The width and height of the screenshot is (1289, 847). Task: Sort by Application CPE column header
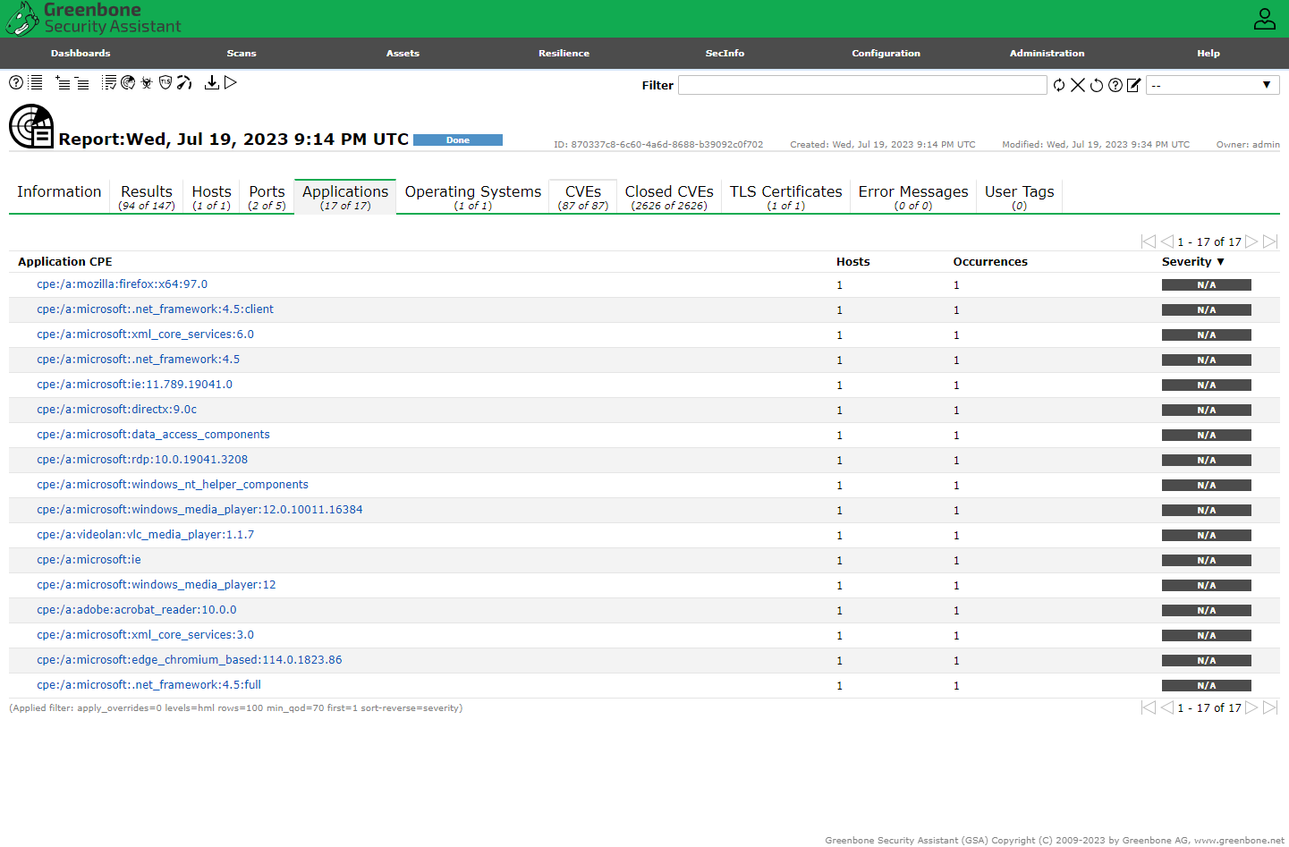pos(65,262)
